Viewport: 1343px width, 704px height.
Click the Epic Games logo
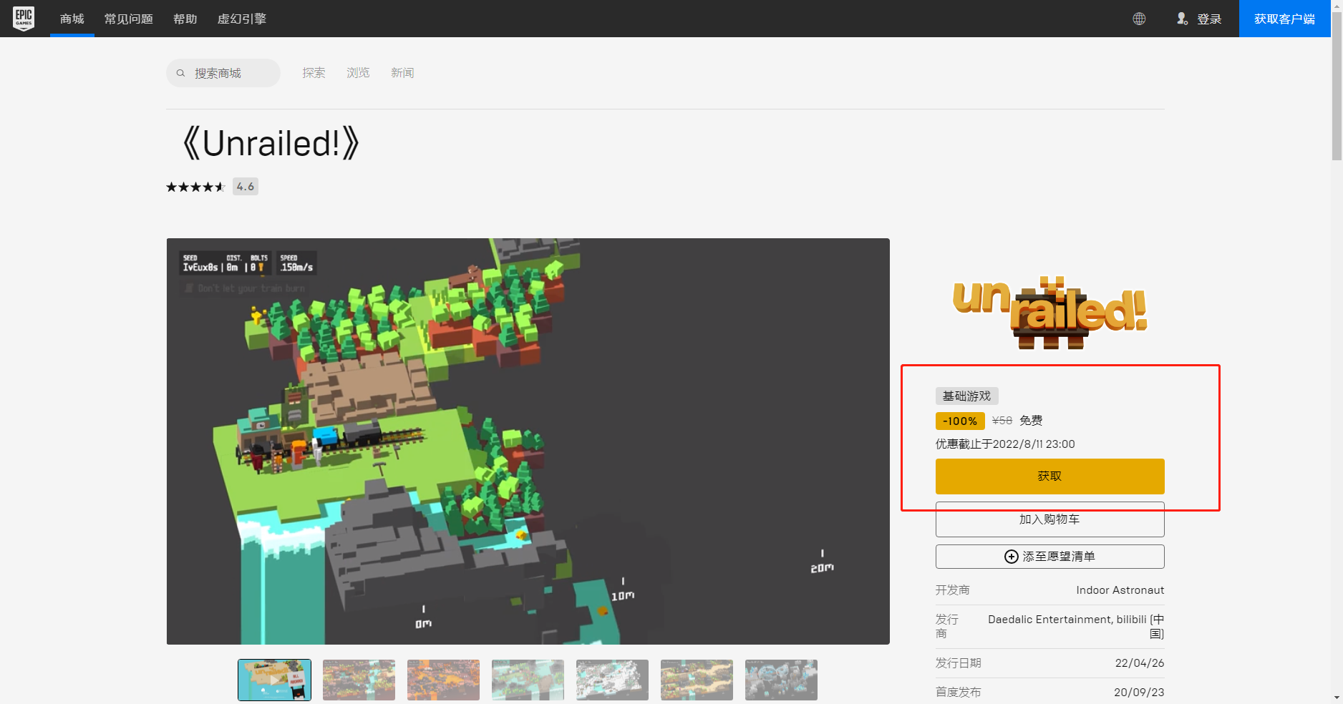[24, 19]
